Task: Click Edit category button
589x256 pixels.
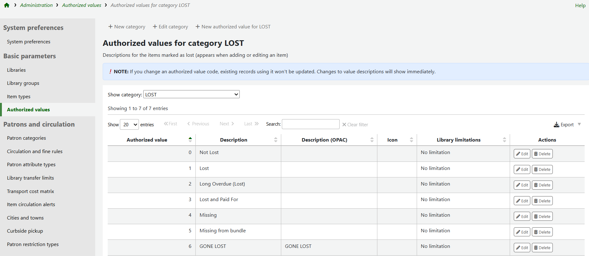Action: tap(170, 27)
